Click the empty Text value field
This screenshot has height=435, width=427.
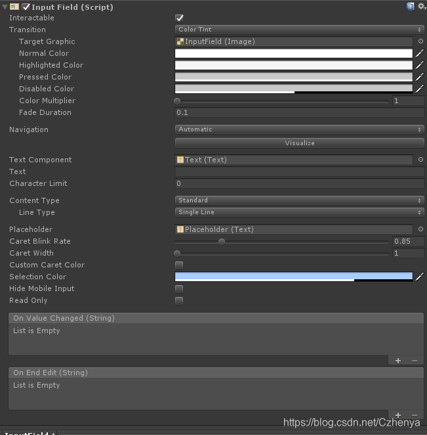pos(299,172)
